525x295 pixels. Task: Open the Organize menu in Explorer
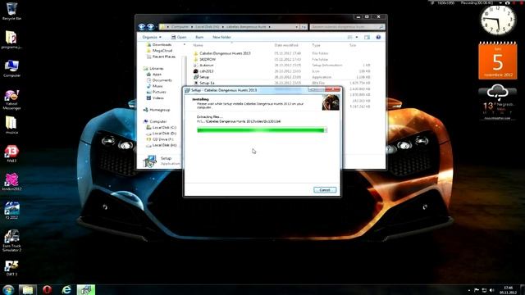click(x=152, y=37)
